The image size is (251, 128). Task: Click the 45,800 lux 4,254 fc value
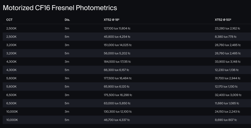pos(117,37)
